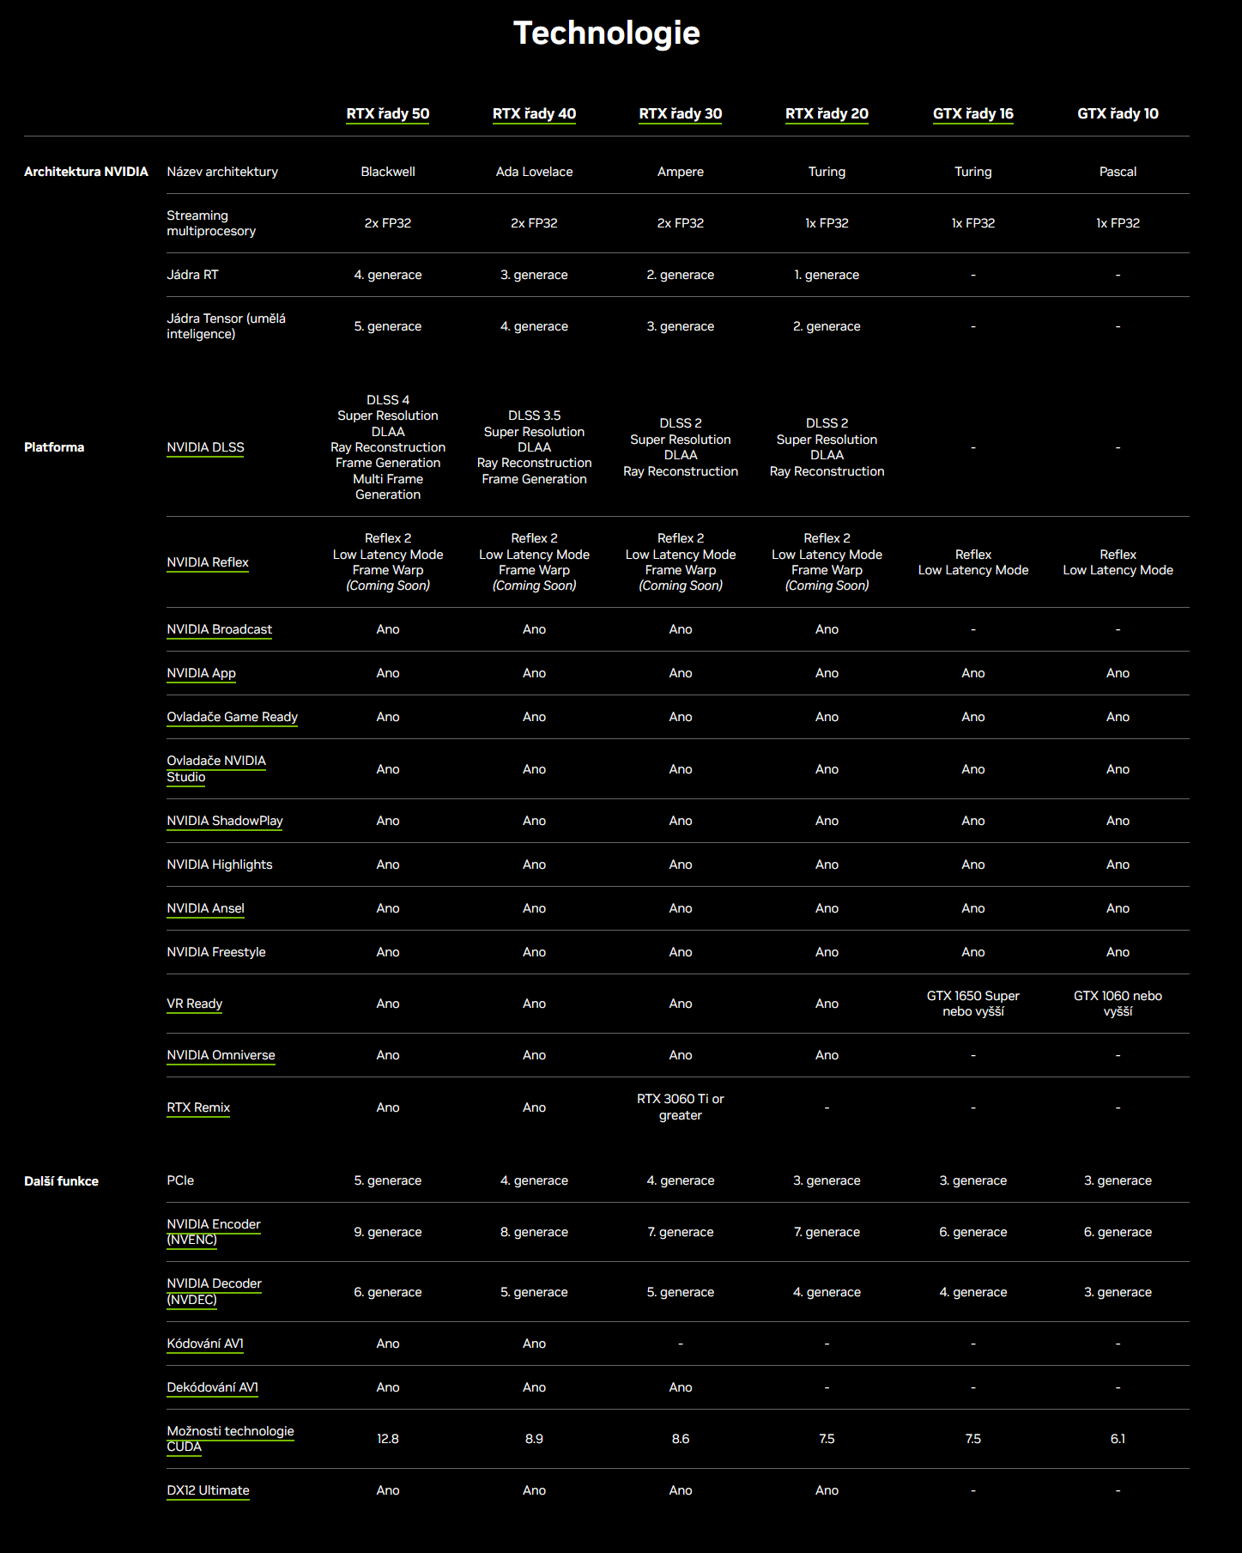Viewport: 1242px width, 1553px height.
Task: Select the Pascal architecture cell
Action: point(1118,172)
